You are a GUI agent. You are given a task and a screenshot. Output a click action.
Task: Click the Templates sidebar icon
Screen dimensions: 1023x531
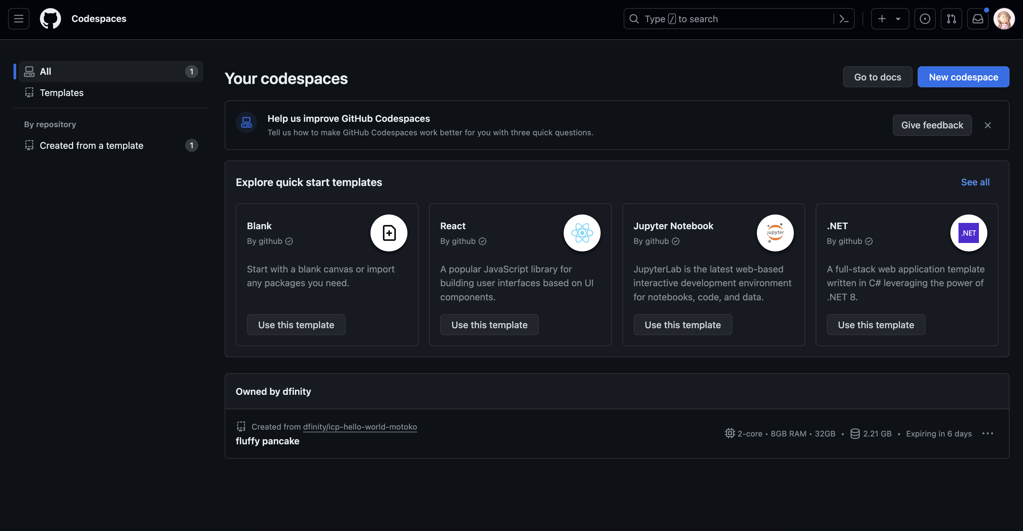29,92
